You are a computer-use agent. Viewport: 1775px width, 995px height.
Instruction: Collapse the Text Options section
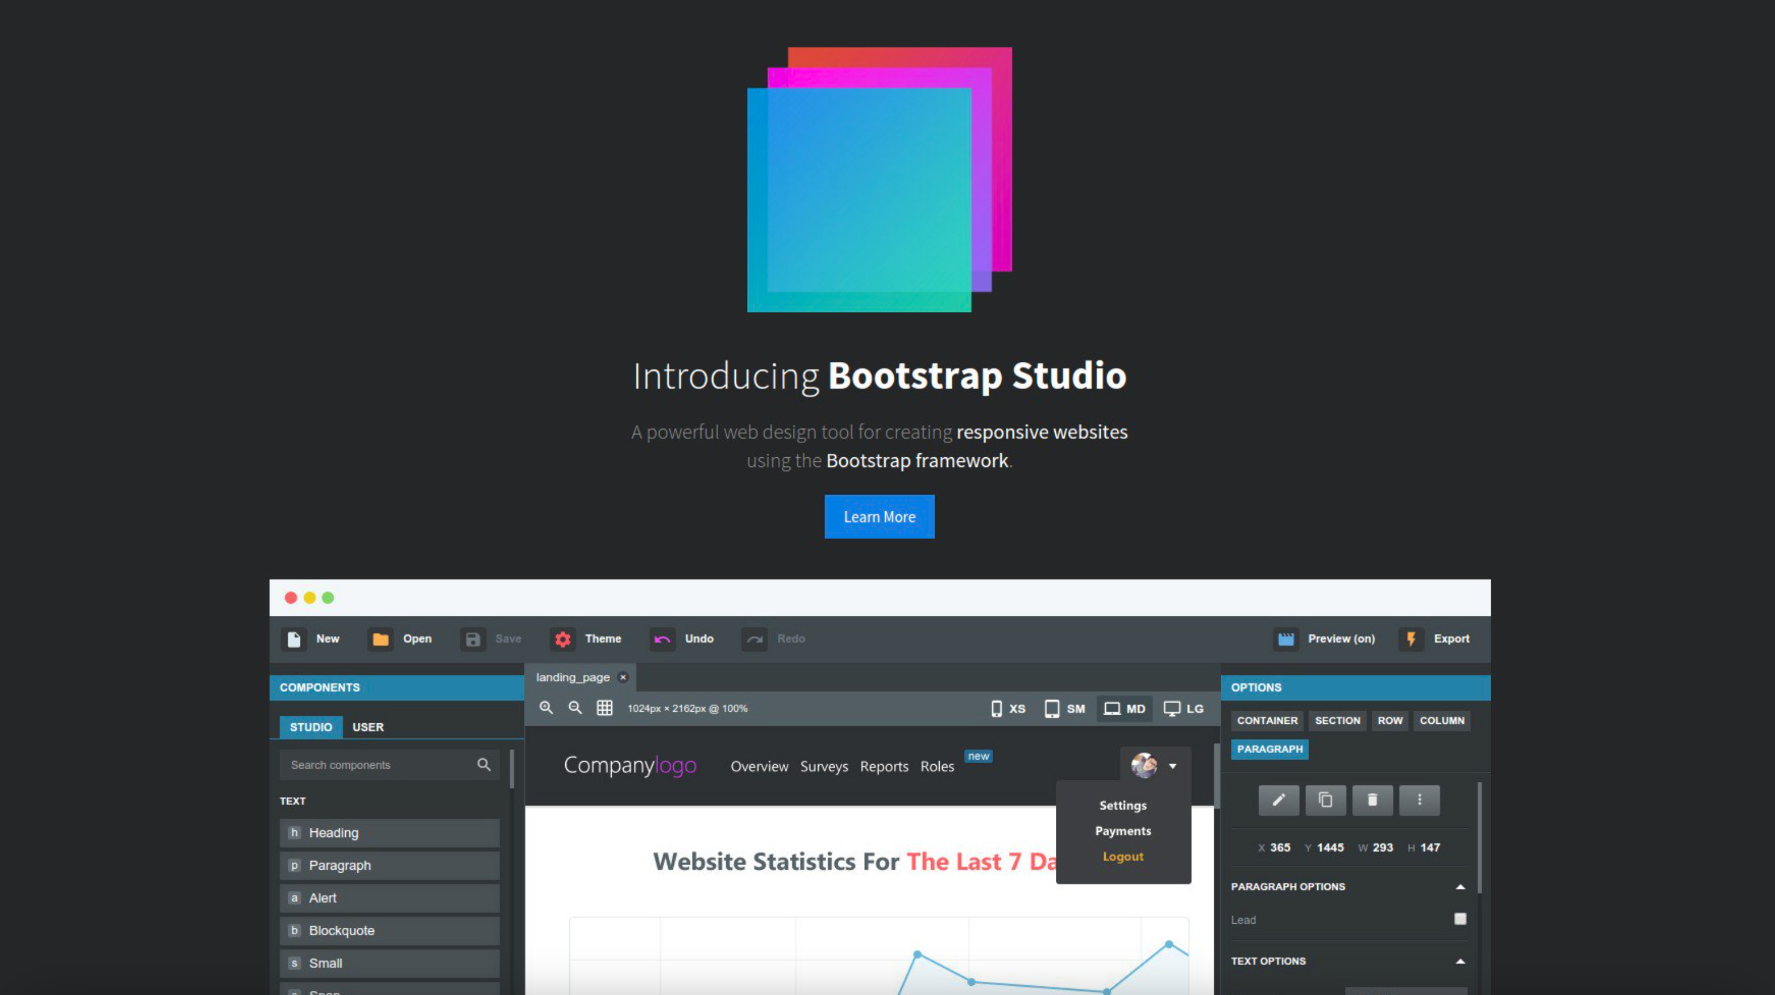(1460, 961)
